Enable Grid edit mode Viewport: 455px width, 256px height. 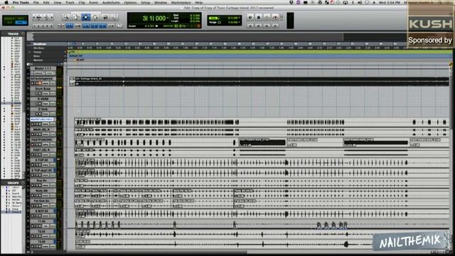click(21, 22)
